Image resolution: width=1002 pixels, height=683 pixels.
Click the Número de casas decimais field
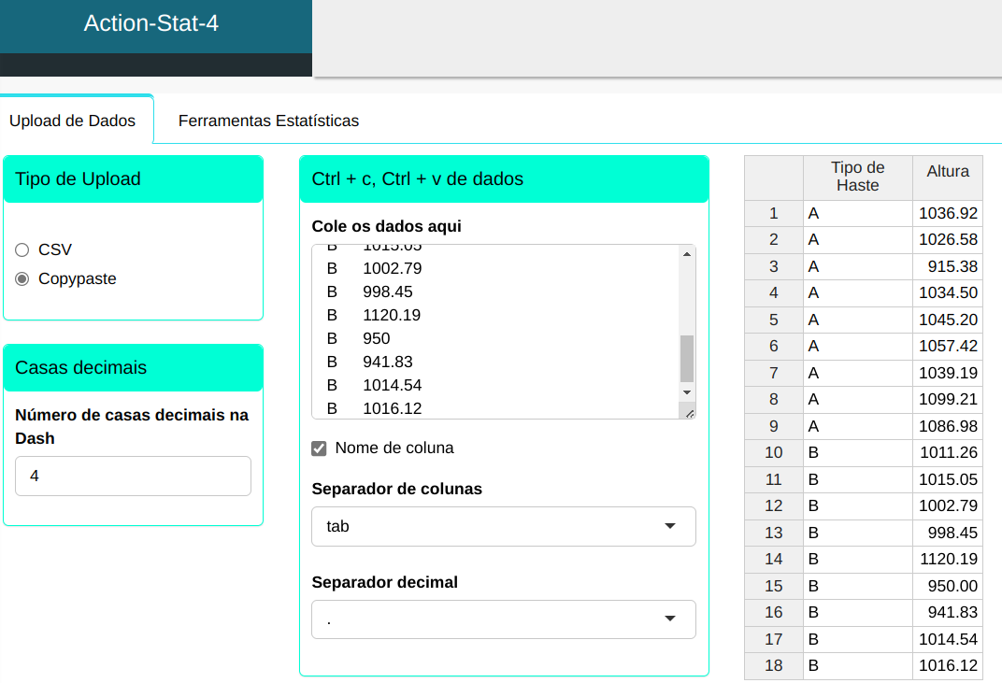(133, 476)
